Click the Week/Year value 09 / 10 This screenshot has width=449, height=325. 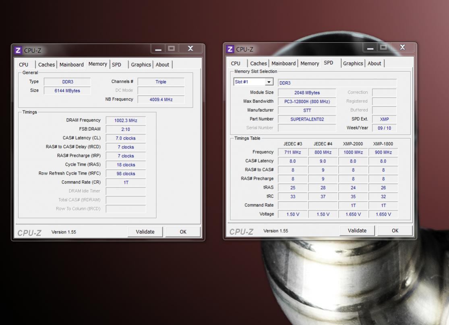tap(384, 128)
